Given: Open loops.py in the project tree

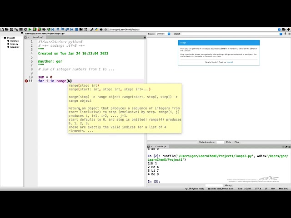Looking at the screenshot, I should pyautogui.click(x=14, y=44).
